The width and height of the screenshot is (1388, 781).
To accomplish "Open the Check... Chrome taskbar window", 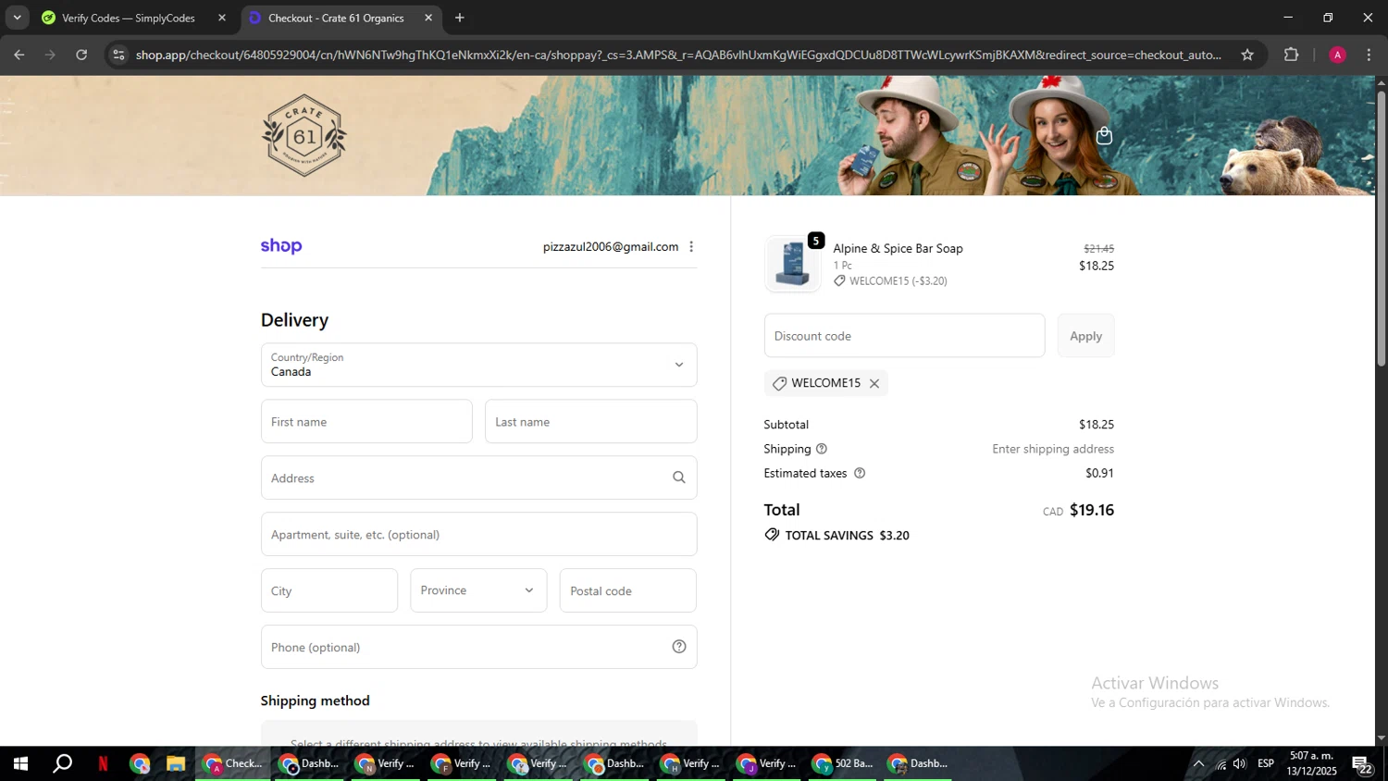I will coord(233,763).
